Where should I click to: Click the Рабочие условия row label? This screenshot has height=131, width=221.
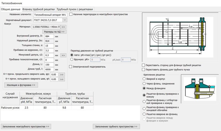(x=10, y=108)
